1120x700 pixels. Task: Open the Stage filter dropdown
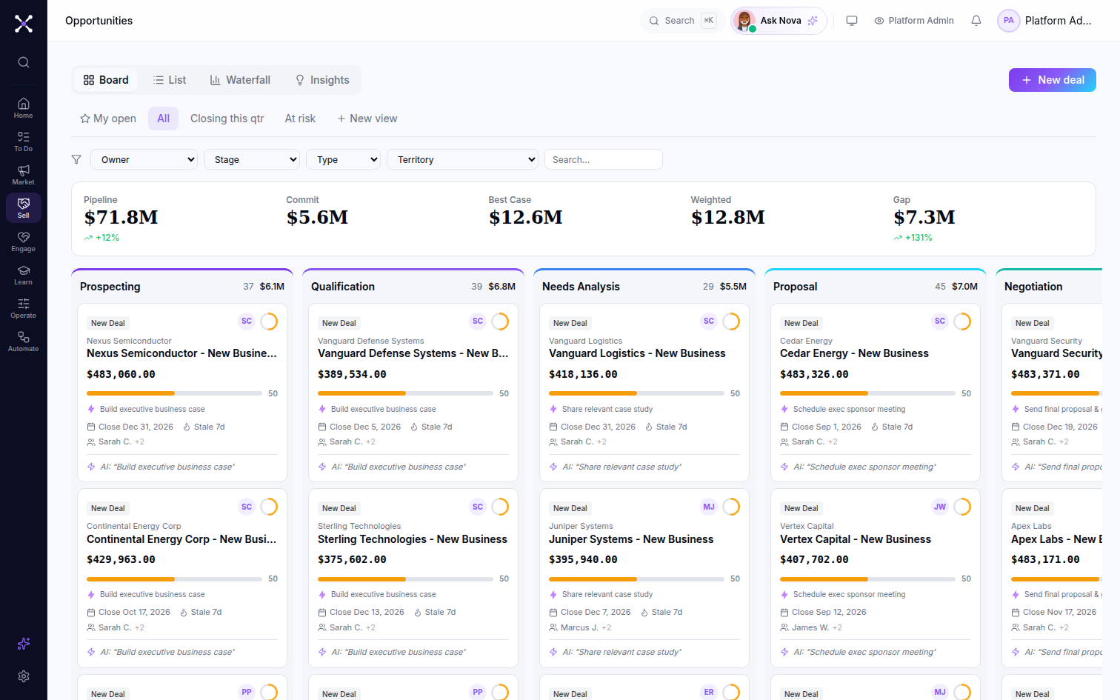[252, 159]
